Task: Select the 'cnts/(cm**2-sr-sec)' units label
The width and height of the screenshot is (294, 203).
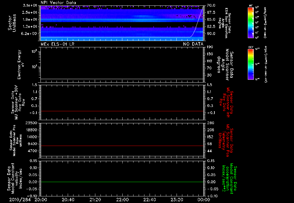Action: [265, 22]
